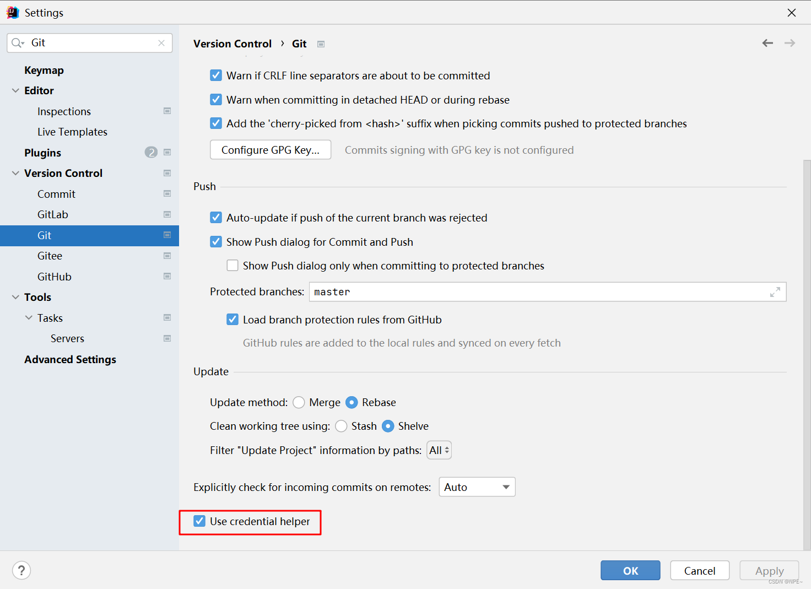
Task: Collapse the Tasks tree node
Action: [x=29, y=317]
